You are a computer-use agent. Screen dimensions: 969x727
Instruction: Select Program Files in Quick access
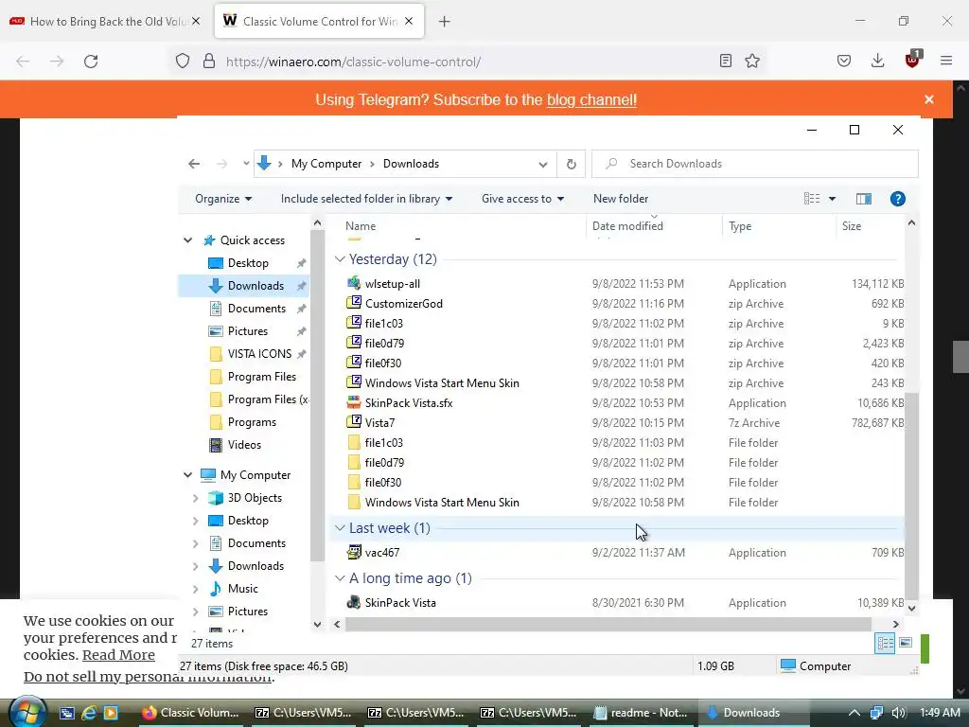(261, 377)
